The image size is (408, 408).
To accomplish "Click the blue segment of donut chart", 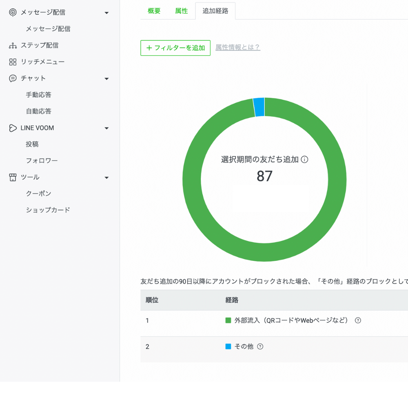I will 259,107.
